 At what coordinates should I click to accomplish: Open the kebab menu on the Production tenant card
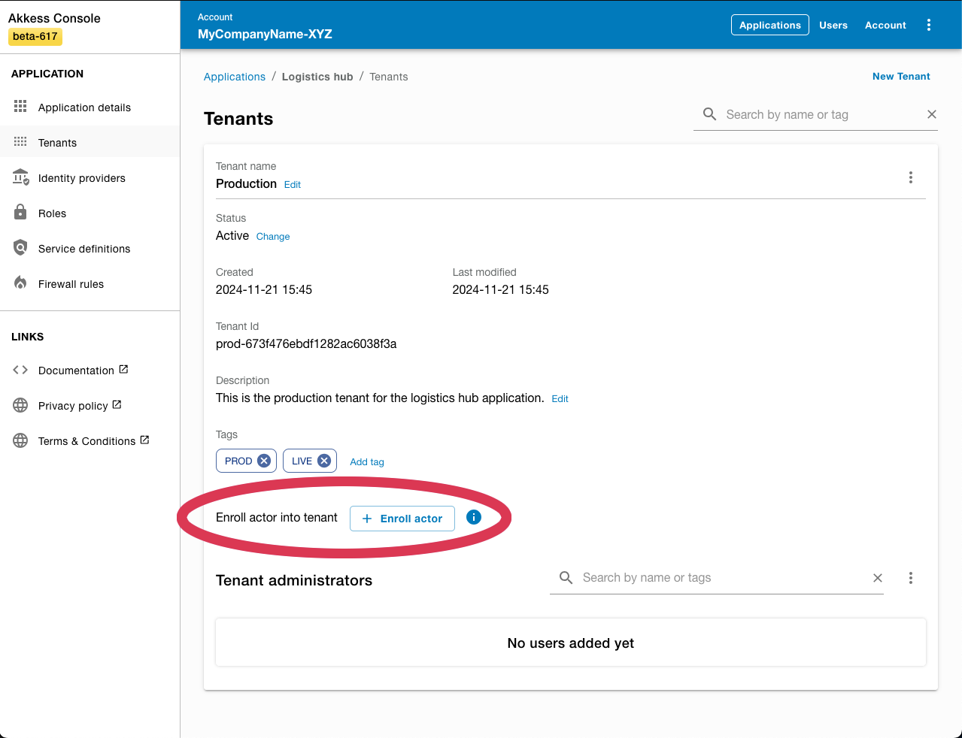[x=911, y=177]
